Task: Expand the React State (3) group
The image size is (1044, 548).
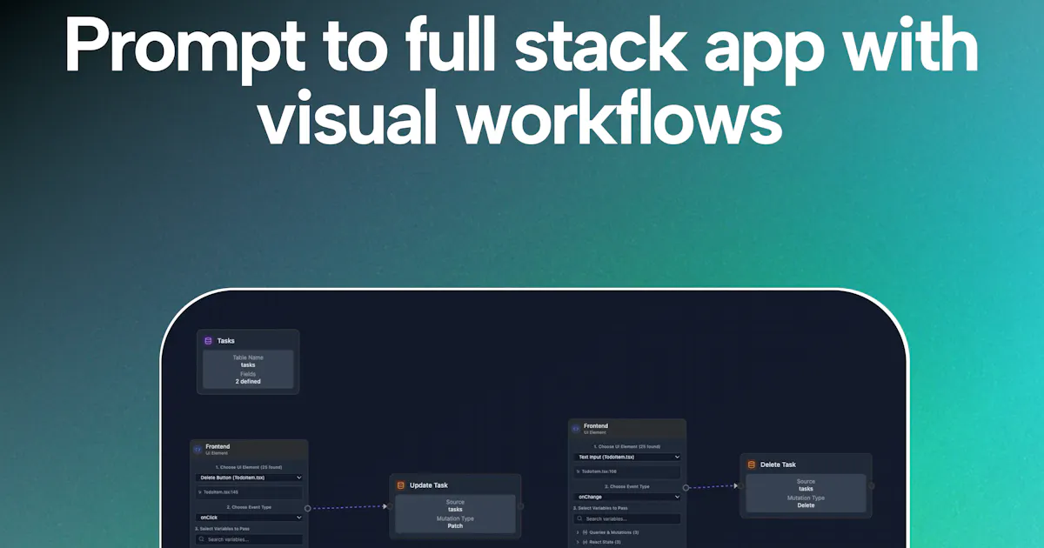Action: point(599,542)
